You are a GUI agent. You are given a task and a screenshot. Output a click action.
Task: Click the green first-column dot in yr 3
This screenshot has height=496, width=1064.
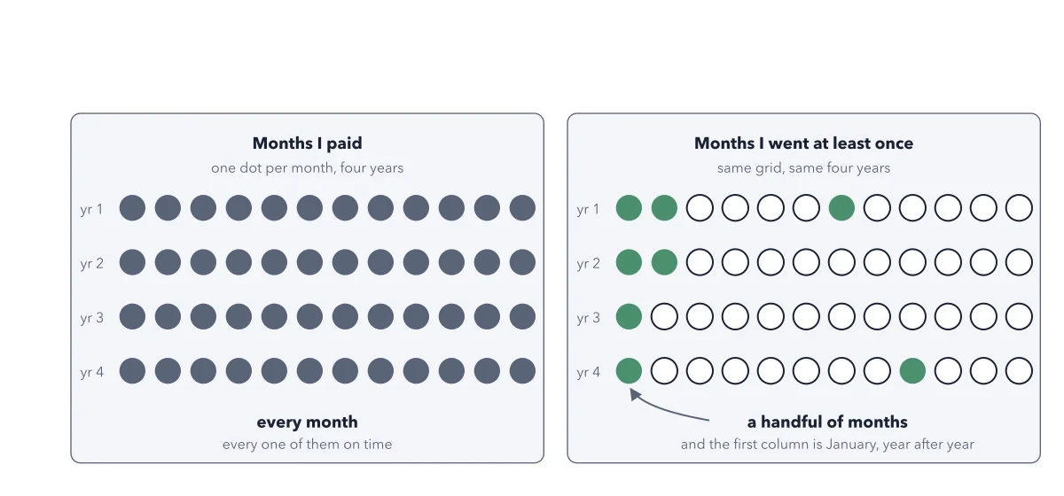[629, 316]
